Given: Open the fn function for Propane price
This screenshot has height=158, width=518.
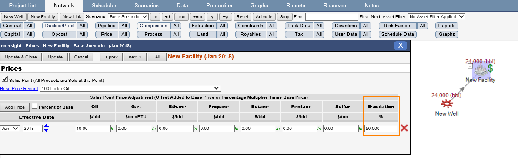Looking at the screenshot, I should pos(237,129).
